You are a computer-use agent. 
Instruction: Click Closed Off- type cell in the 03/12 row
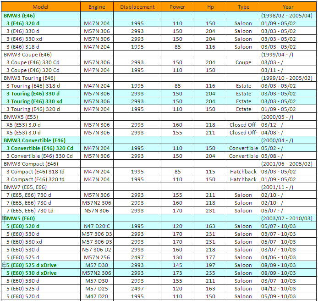243,125
